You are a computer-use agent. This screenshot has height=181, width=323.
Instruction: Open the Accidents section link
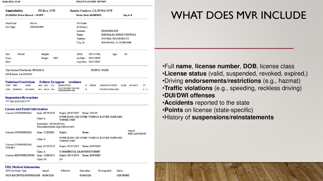coord(75,82)
